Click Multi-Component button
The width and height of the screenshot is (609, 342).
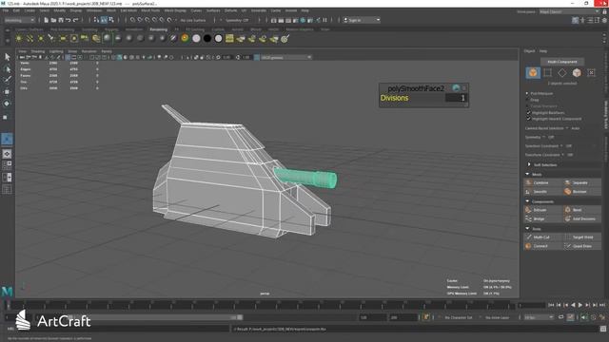click(562, 62)
